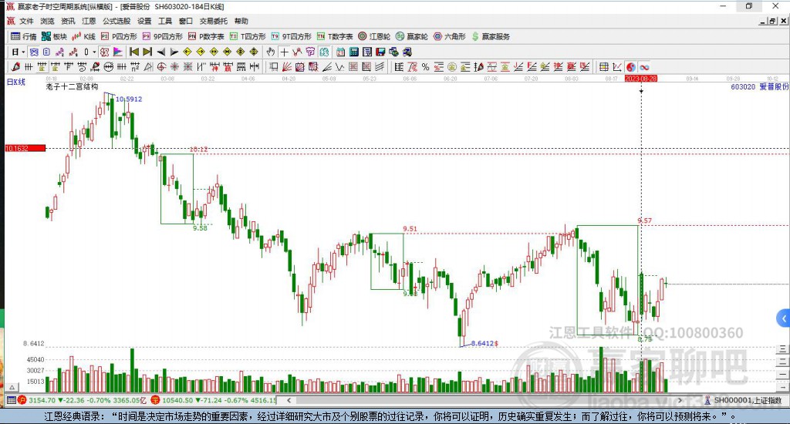This screenshot has height=424, width=790.
Task: Click the black right-arrow step-forward icon
Action: [x=174, y=52]
